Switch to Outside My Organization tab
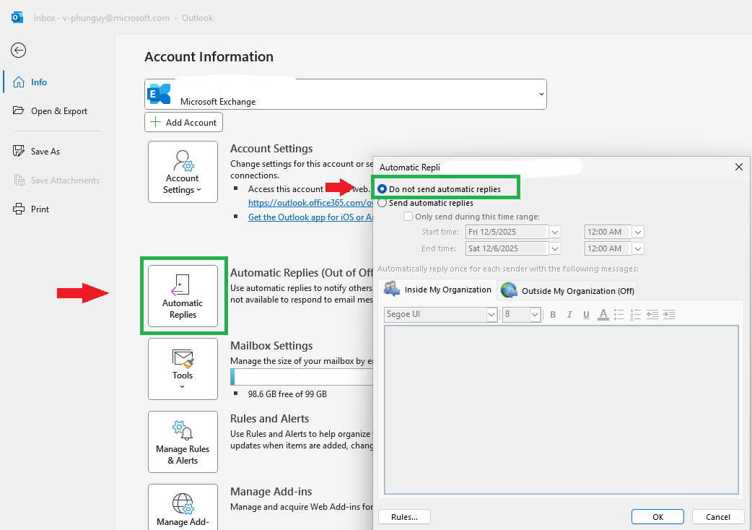The image size is (752, 530). pyautogui.click(x=567, y=291)
